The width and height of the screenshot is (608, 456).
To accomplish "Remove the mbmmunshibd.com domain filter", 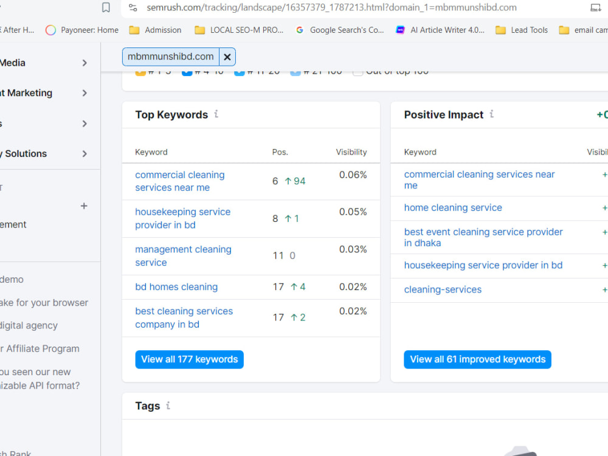I will (227, 57).
